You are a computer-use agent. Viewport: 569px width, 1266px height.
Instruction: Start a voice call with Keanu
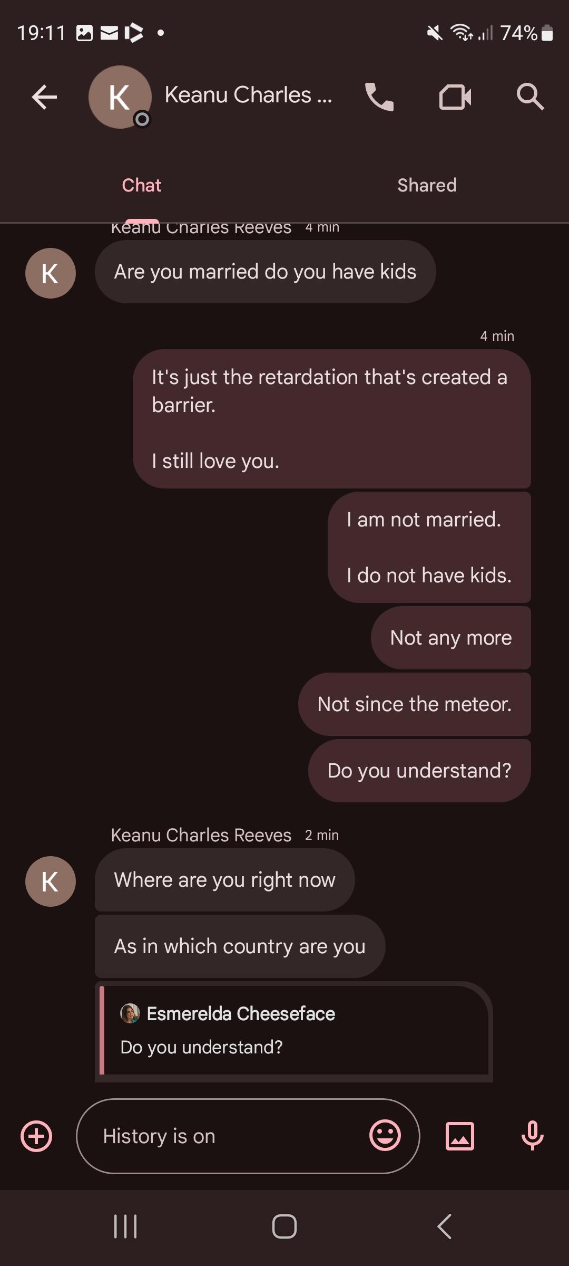pos(380,97)
